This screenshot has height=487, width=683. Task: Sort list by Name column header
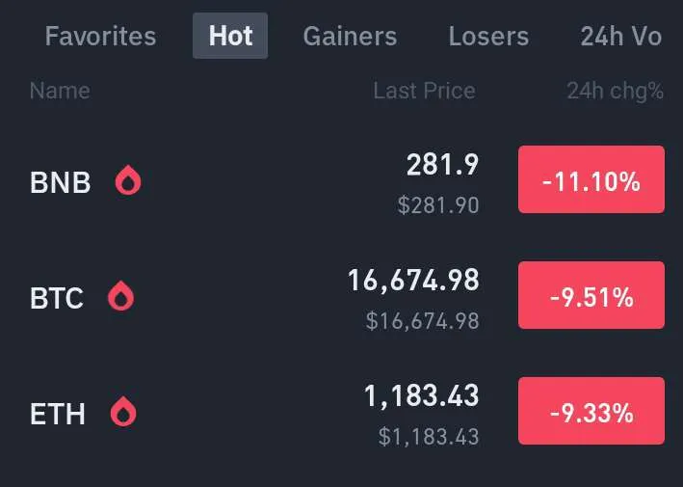pos(60,91)
